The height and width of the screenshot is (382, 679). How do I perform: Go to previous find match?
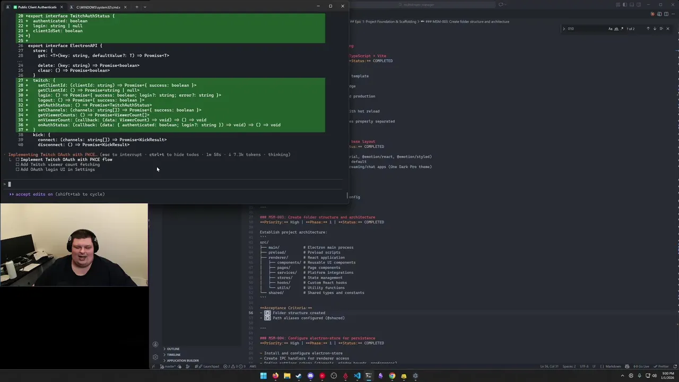click(x=648, y=29)
